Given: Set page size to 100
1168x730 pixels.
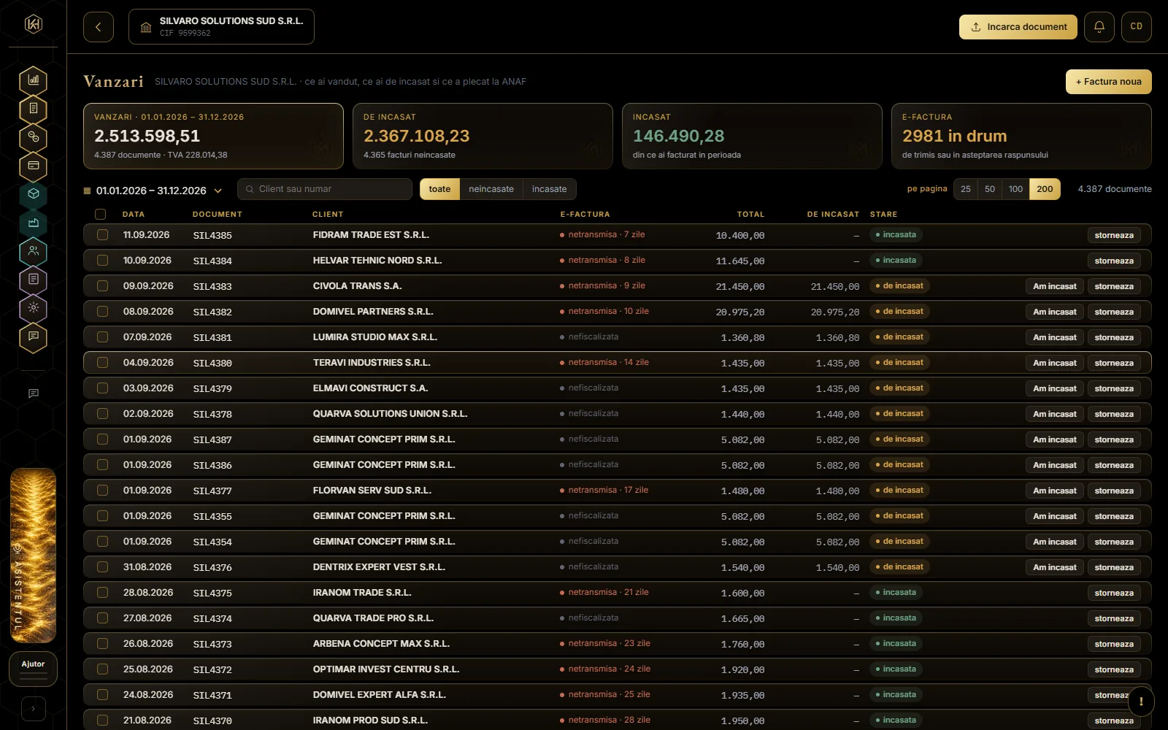Looking at the screenshot, I should (1015, 189).
